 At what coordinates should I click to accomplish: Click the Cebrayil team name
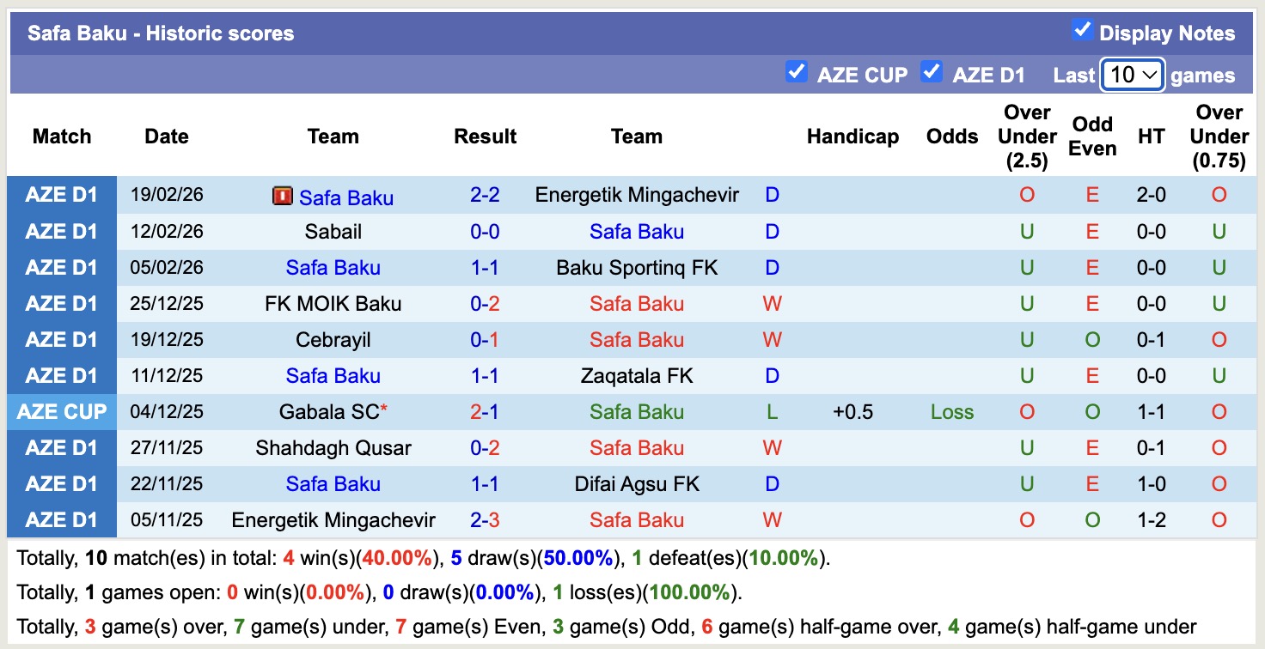click(333, 339)
